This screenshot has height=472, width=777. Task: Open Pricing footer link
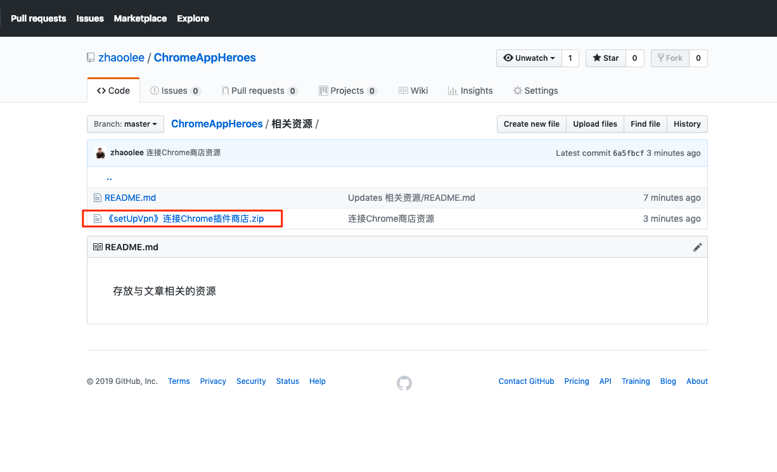point(577,381)
